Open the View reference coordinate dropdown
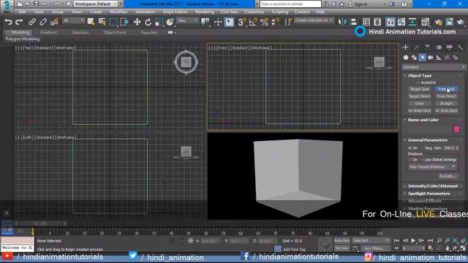Image resolution: width=468 pixels, height=263 pixels. point(187,20)
